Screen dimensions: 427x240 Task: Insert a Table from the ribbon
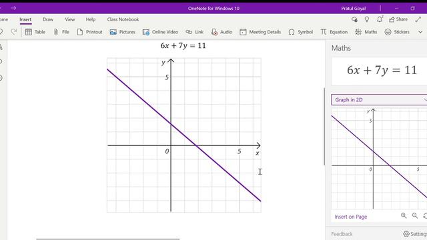coord(35,32)
